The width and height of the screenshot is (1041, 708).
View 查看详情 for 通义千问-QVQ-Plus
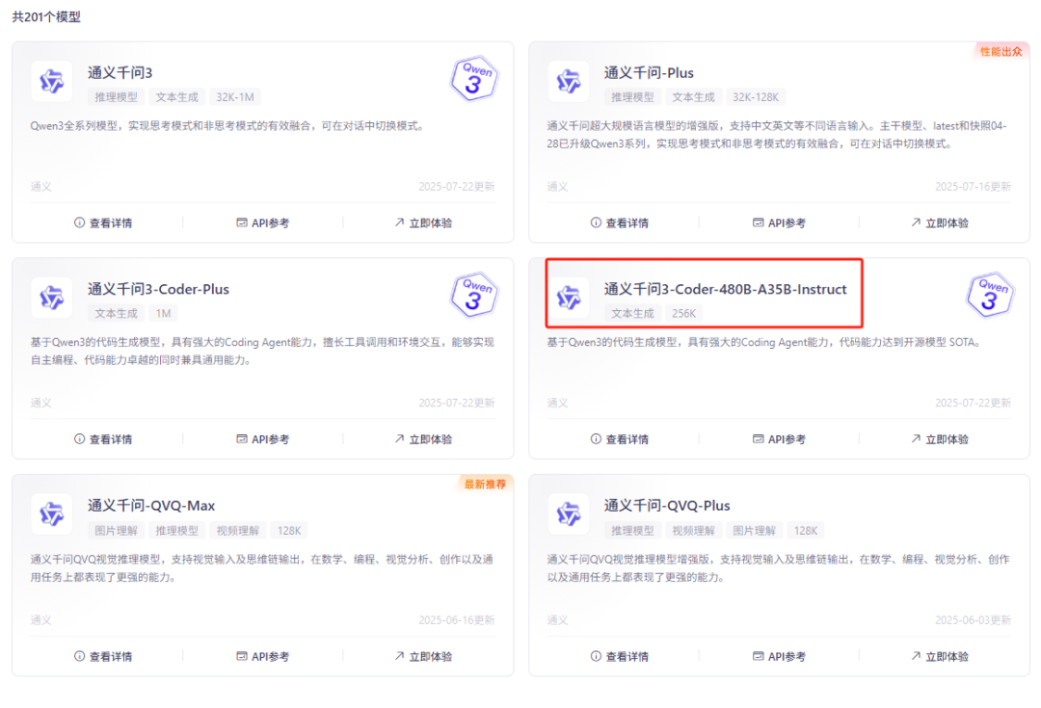click(x=620, y=656)
